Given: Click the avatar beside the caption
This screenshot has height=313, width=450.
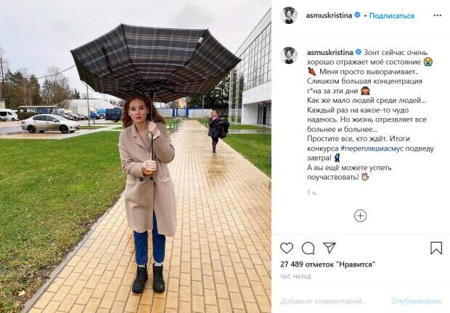Looking at the screenshot, I should point(289,55).
